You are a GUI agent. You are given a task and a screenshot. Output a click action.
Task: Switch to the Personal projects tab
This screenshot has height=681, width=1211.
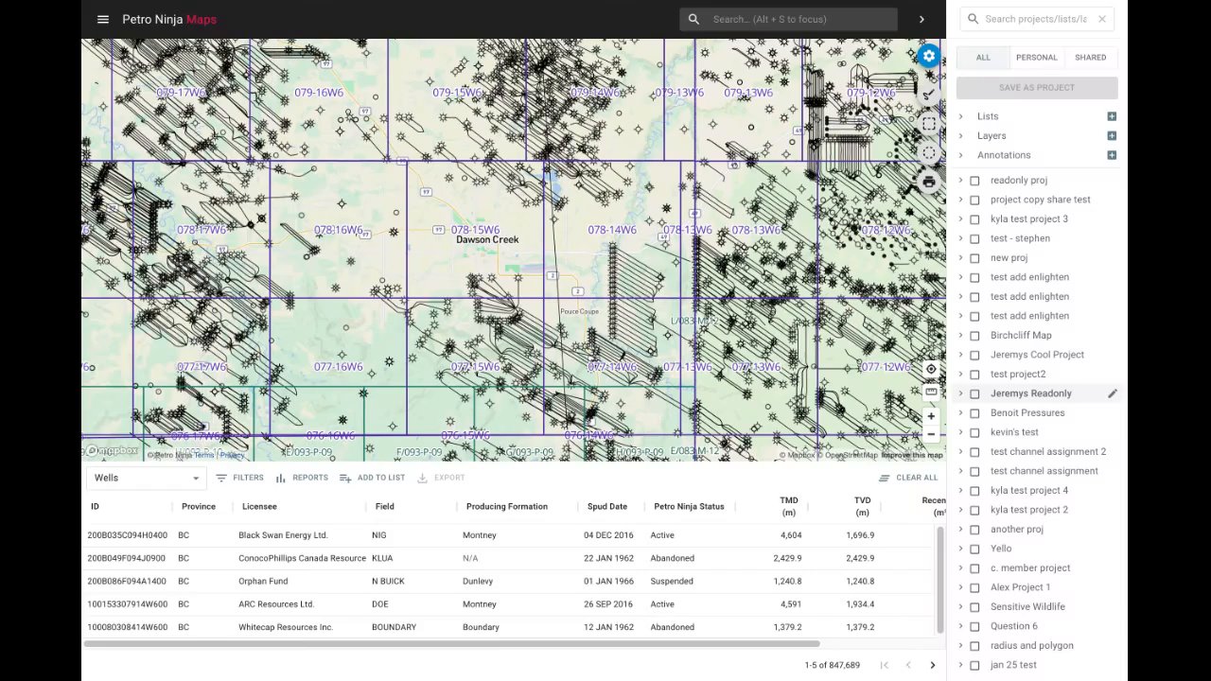1037,58
